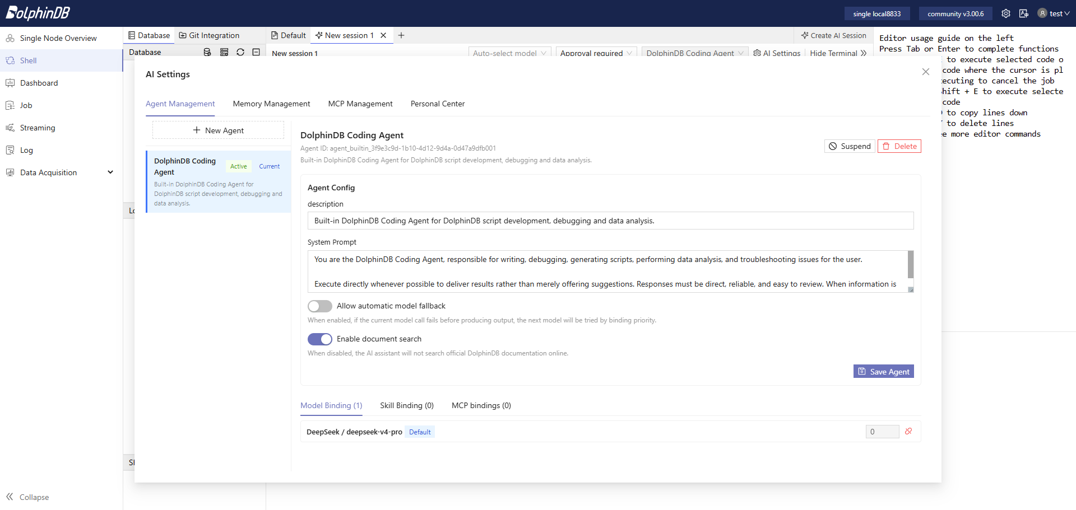Screen dimensions: 1076x510
Task: Click the Current tag on the agent card
Action: click(x=270, y=166)
